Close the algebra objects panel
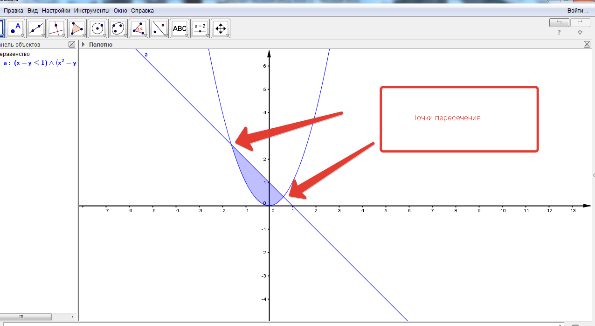Viewport: 595px width, 326px height. coord(72,45)
